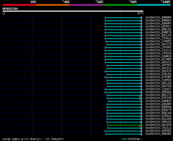Click the UniRef100_Q5KDU2 label
Viewport: 173px width, 141px height.
coord(158,92)
